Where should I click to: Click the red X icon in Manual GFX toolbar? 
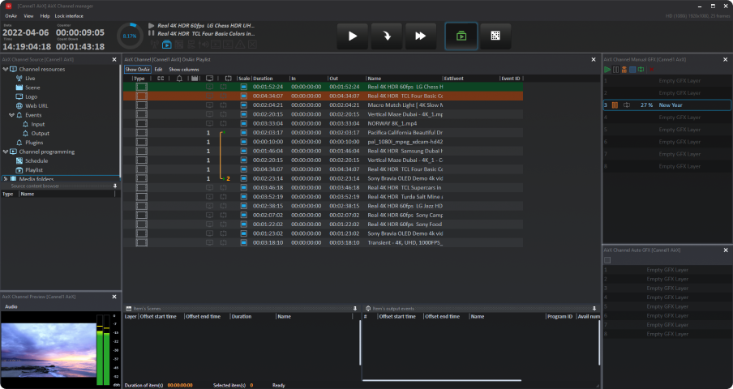tap(651, 70)
